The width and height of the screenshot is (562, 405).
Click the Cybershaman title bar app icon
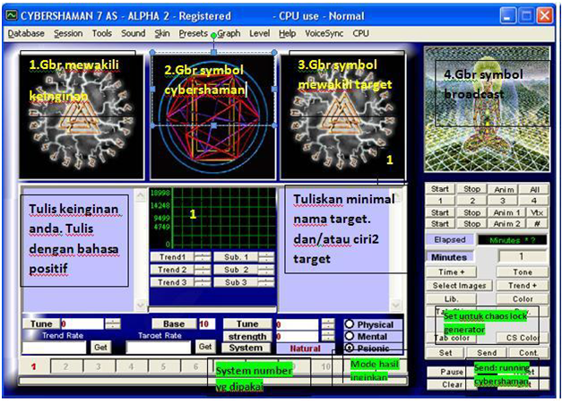(x=12, y=16)
